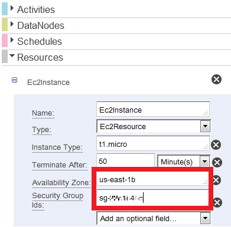Expand the Activities section
Screen dimensions: 231x227
click(x=12, y=8)
